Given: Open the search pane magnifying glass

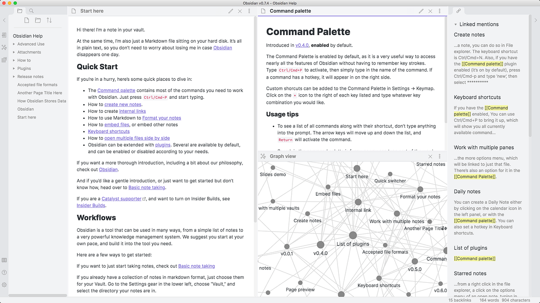Looking at the screenshot, I should (x=31, y=10).
